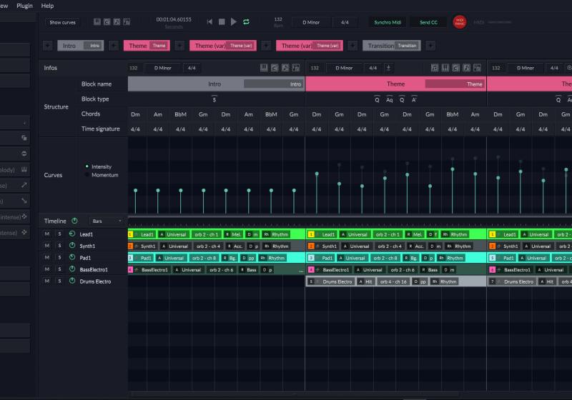Click the second icon beside Show curves
Screen dimensions: 572x400
(107, 22)
